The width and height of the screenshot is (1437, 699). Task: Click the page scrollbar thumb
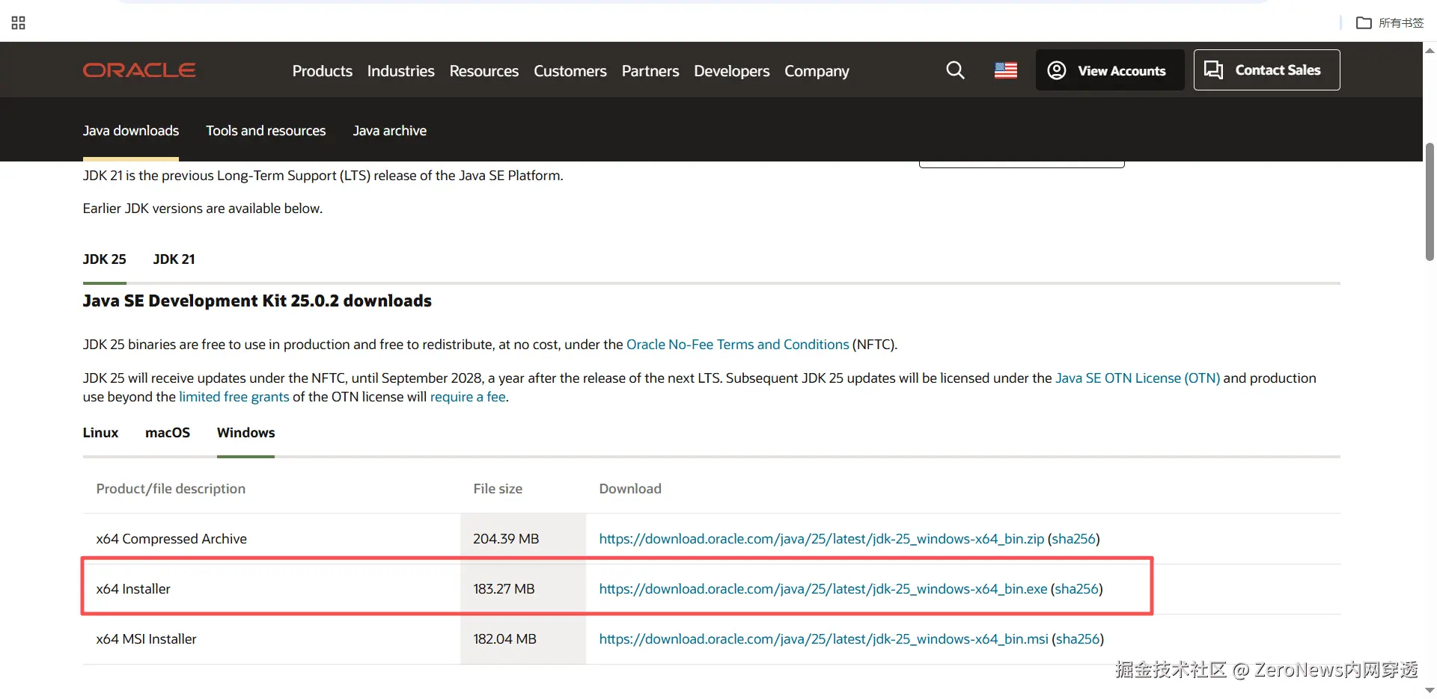(x=1430, y=202)
